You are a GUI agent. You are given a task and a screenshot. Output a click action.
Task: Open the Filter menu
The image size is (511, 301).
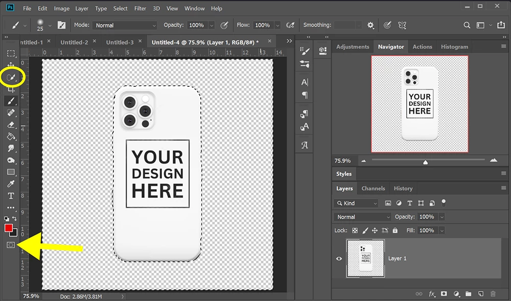(140, 9)
